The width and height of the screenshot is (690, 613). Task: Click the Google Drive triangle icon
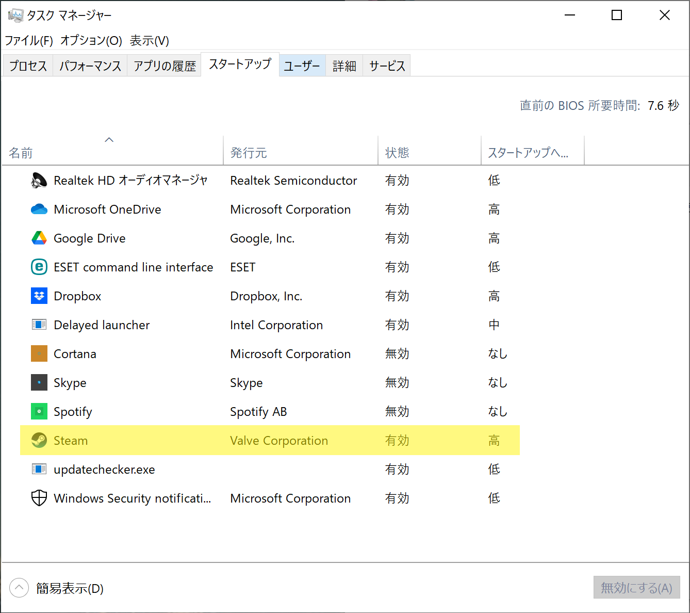[39, 238]
